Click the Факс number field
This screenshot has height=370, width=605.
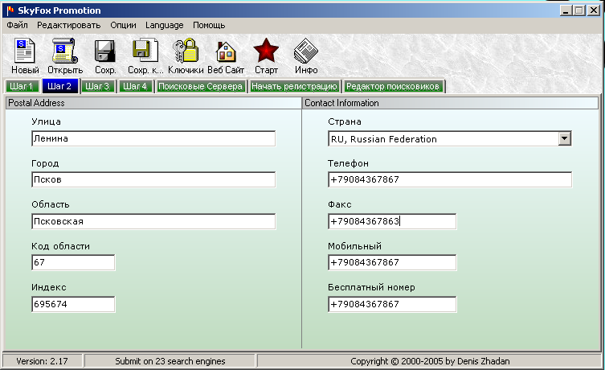[392, 221]
